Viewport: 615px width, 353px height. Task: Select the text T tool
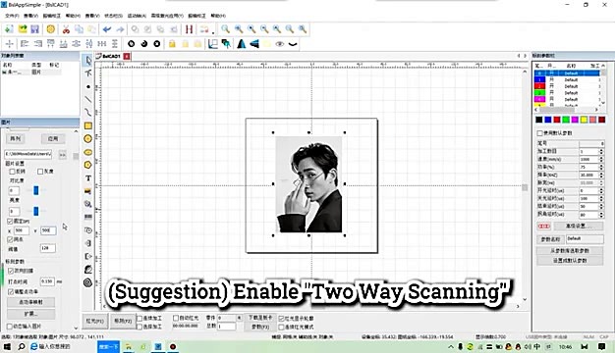point(88,178)
